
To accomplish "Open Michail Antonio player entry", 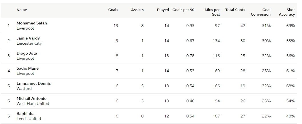I will (31, 98).
